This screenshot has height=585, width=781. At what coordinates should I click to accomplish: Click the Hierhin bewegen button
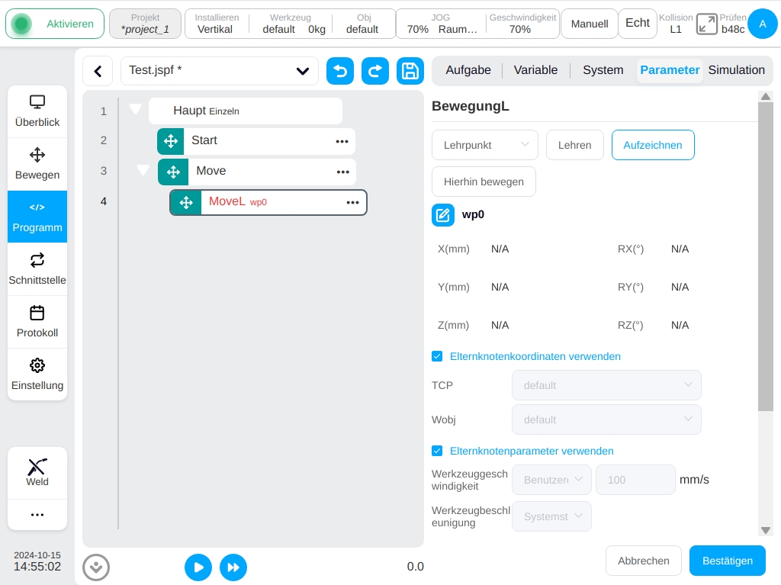[484, 182]
